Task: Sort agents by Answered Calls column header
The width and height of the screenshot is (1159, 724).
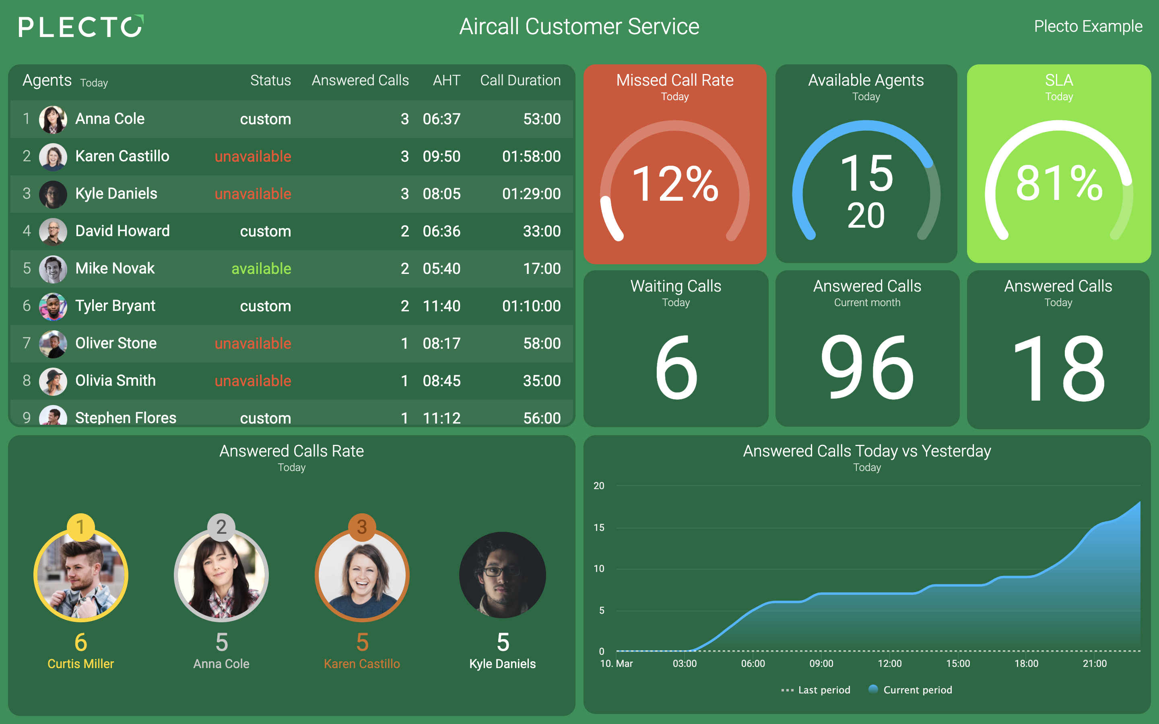Action: [x=360, y=80]
